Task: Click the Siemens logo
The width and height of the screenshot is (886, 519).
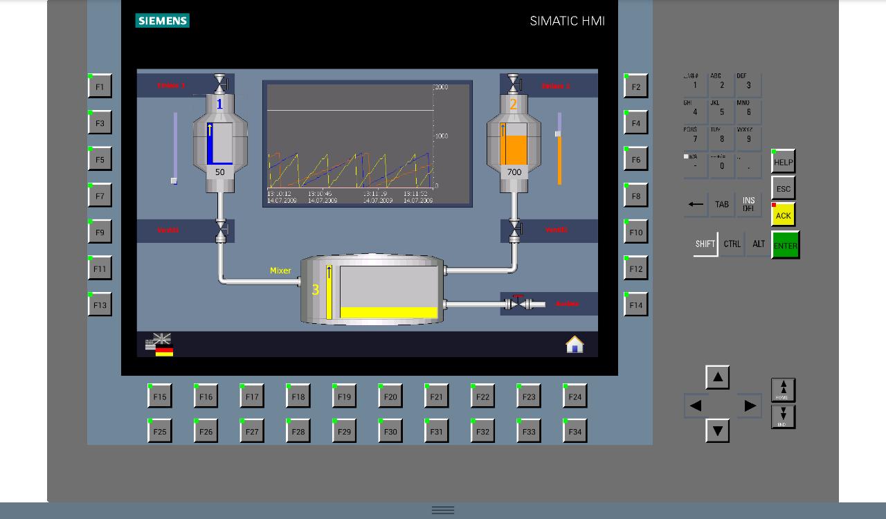Action: tap(162, 21)
